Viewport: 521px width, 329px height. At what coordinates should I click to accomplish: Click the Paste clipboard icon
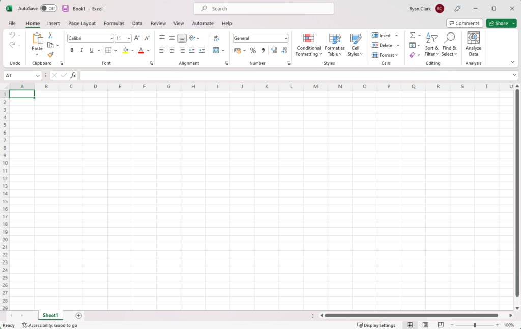(37, 39)
